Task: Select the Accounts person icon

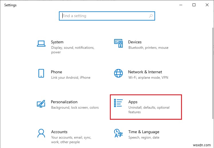Action: click(x=41, y=133)
